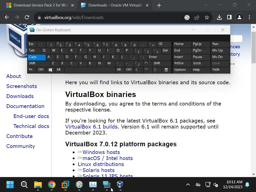
Task: Open Chrome three-dot menu
Action: [249, 17]
